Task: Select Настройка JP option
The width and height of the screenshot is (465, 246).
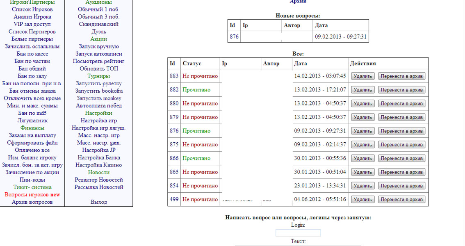Action: click(x=99, y=150)
